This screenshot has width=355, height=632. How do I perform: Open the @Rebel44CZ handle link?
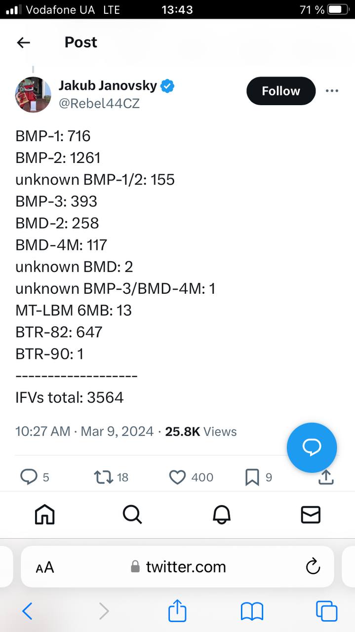click(x=99, y=104)
